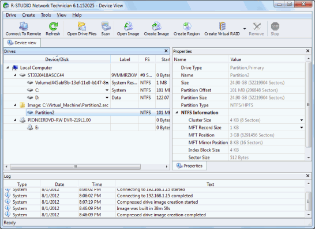Click the 'Compressed drive image creation completed' log text
The image size is (315, 229).
(162, 215)
